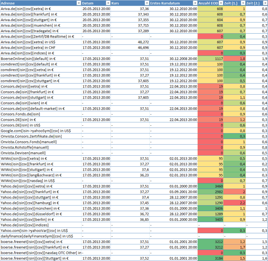Open the Datum column filter dropdown
This screenshot has height=261, width=268.
pos(108,3)
